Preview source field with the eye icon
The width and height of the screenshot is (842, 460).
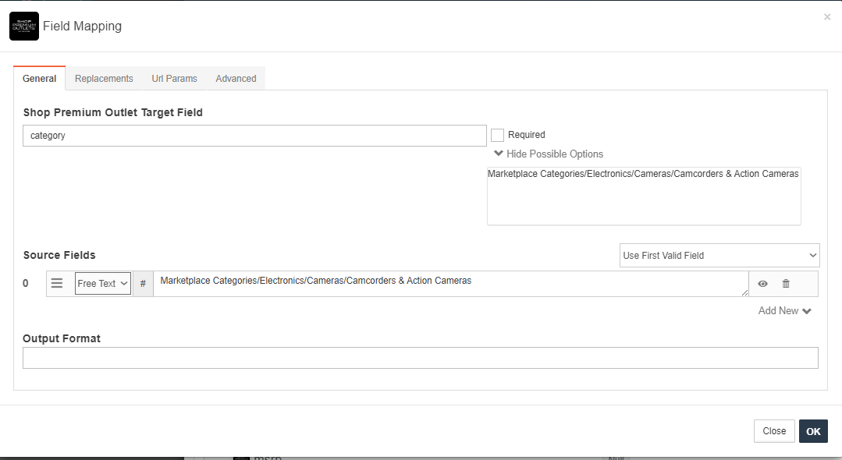click(x=762, y=284)
